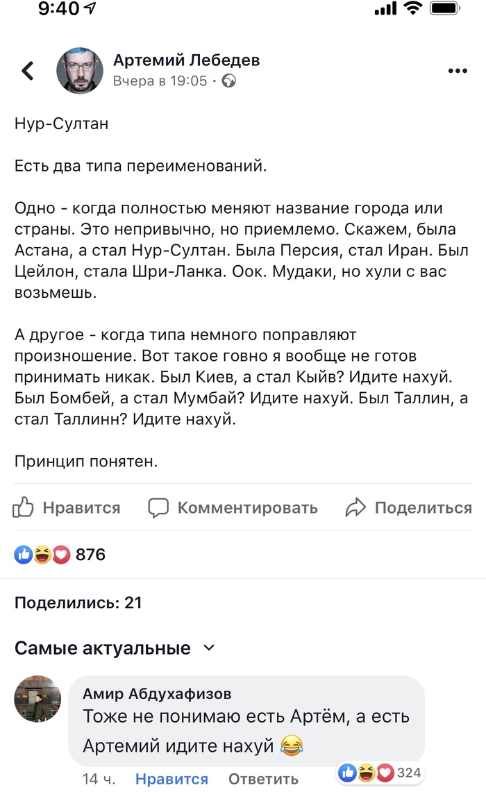Tap the globe public privacy icon
The height and width of the screenshot is (792, 486).
pos(228,81)
